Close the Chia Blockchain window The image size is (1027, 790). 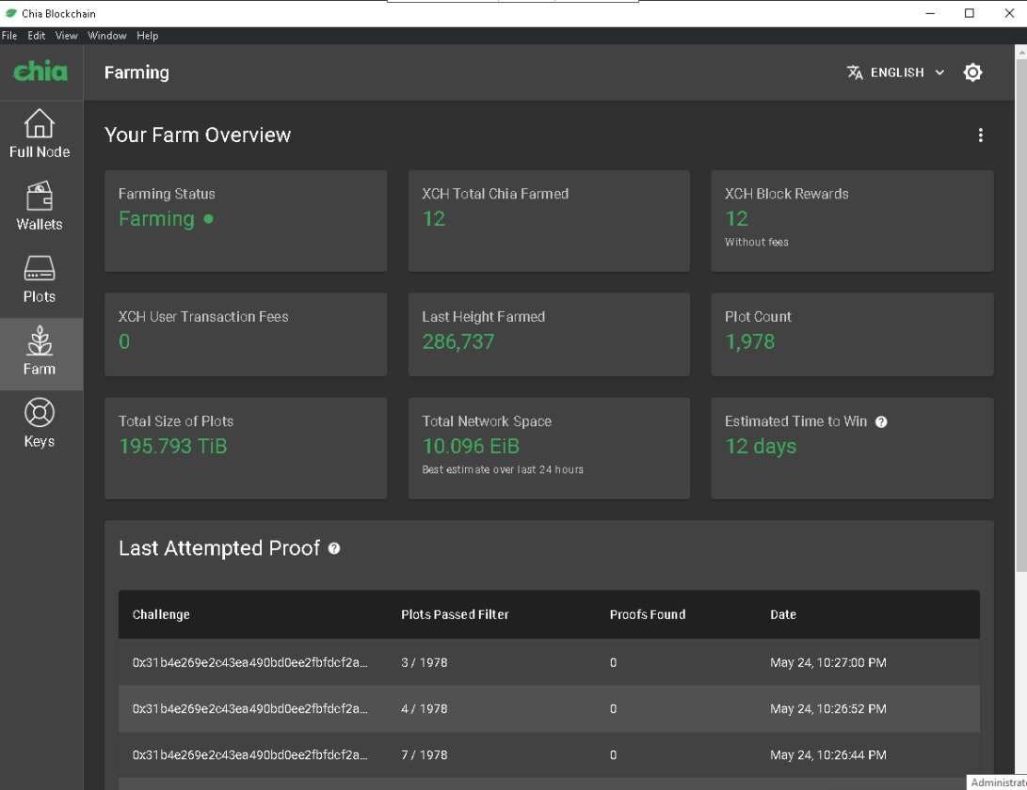coord(1009,13)
